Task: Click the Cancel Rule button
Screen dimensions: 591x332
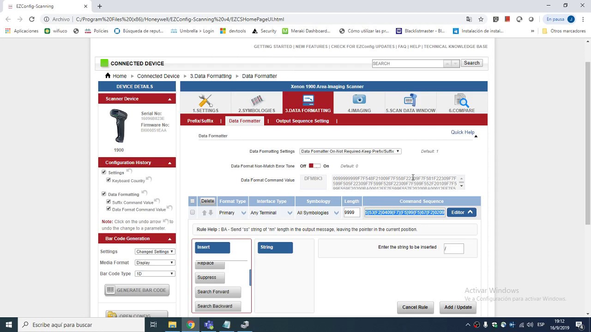Action: pyautogui.click(x=415, y=307)
